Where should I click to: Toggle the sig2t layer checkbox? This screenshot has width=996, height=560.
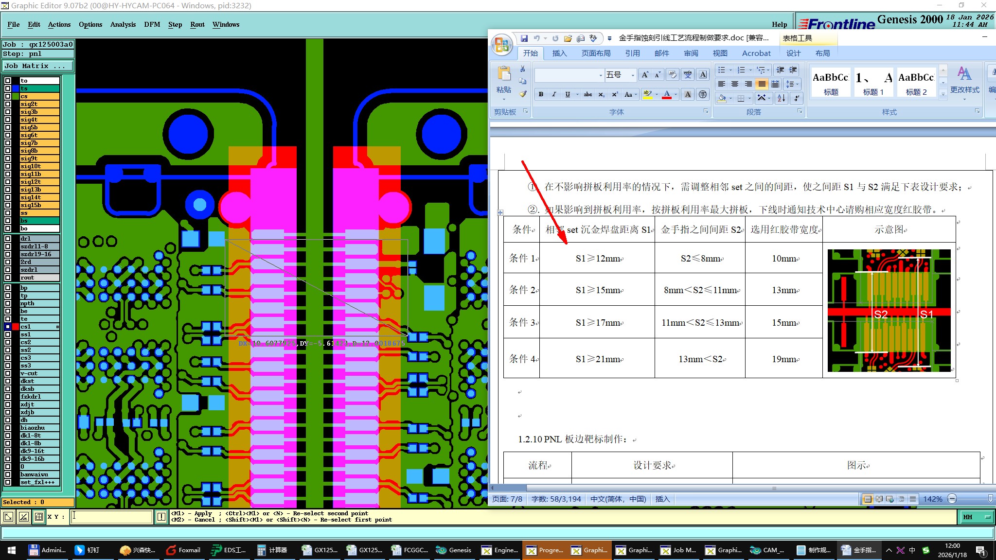8,104
